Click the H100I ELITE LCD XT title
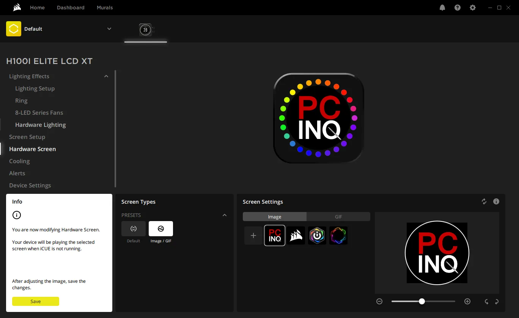519x318 pixels. [x=49, y=61]
